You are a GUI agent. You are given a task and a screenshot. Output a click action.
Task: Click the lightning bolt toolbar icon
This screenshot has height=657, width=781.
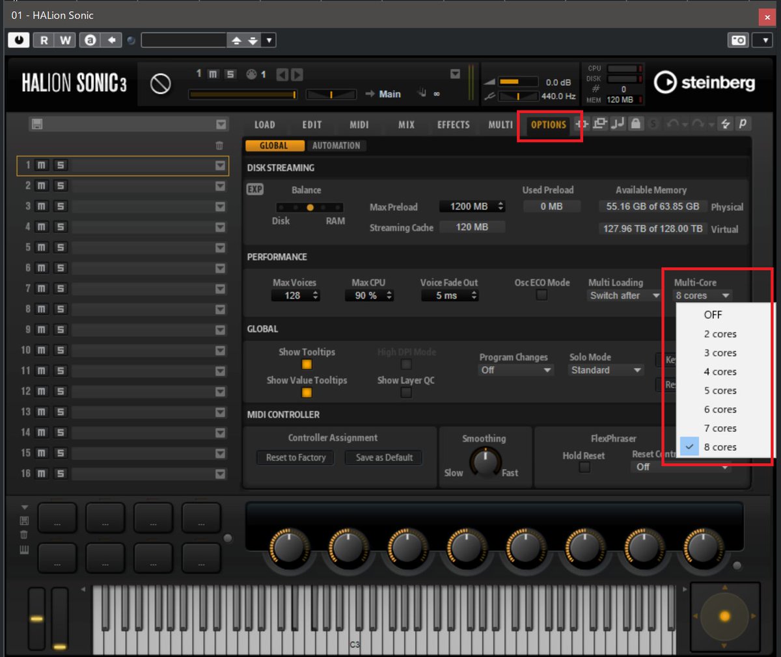725,124
